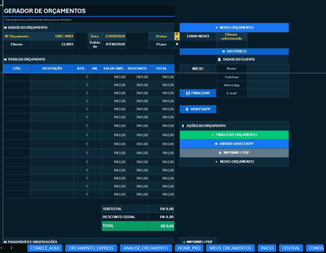Open the COMECE_AQUI sheet tab
Viewport: 326px width, 253px height.
pos(45,248)
